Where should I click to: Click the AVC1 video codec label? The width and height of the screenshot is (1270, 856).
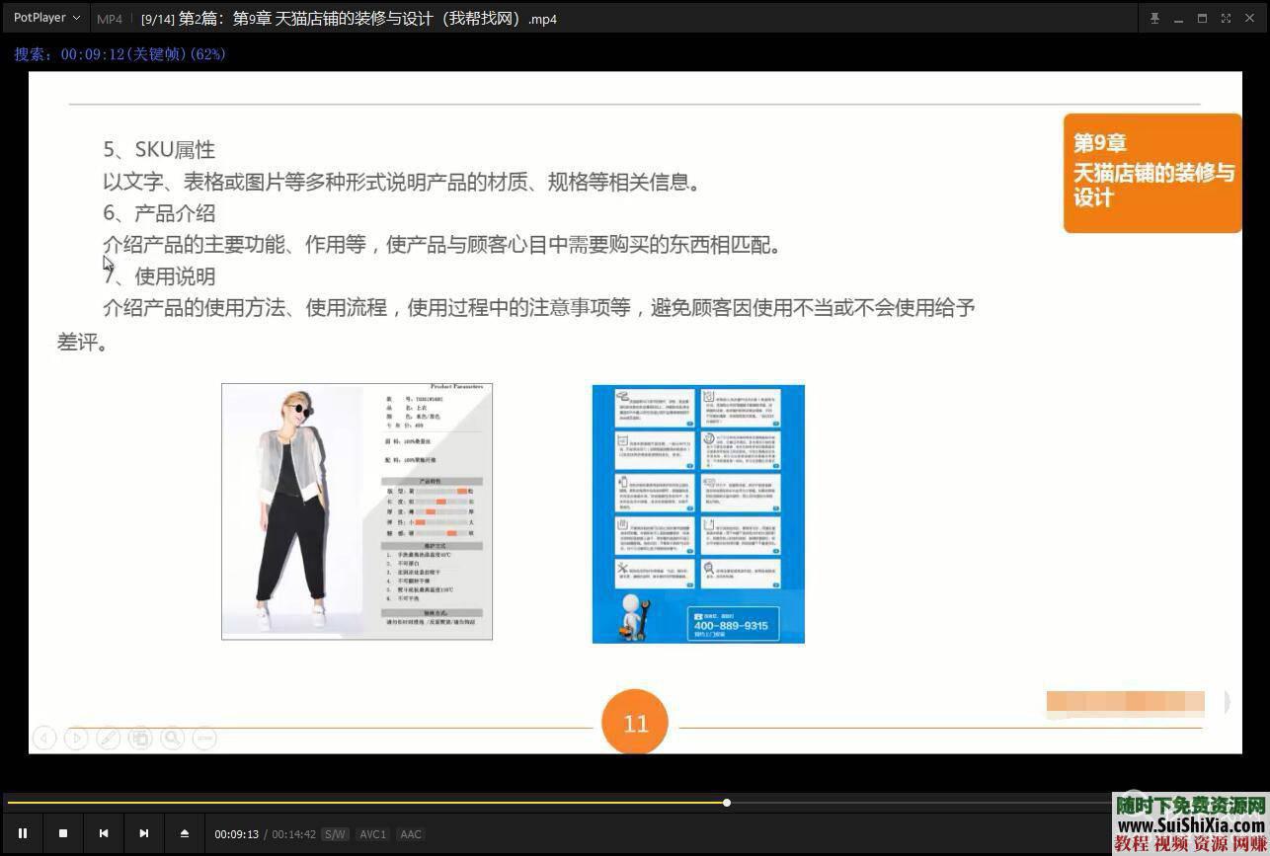pyautogui.click(x=372, y=834)
